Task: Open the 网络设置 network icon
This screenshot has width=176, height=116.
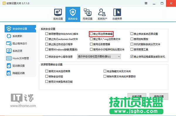Action: tap(87, 12)
